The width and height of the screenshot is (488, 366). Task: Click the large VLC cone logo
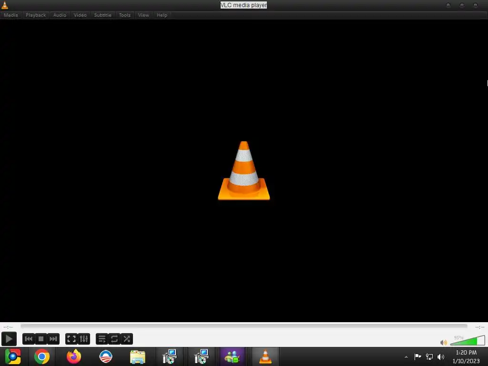(244, 171)
